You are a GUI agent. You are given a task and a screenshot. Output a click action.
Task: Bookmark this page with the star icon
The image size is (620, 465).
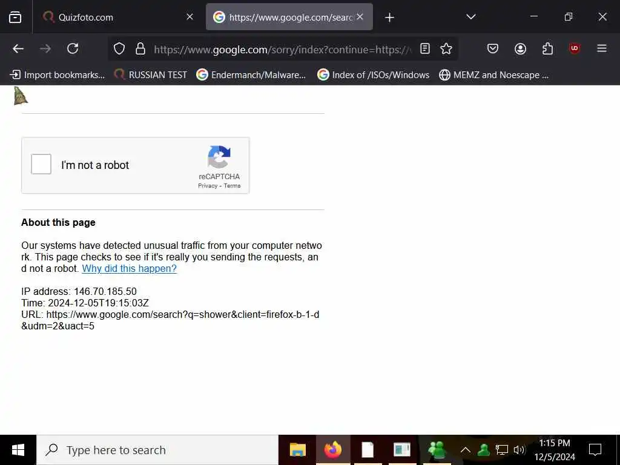(446, 48)
